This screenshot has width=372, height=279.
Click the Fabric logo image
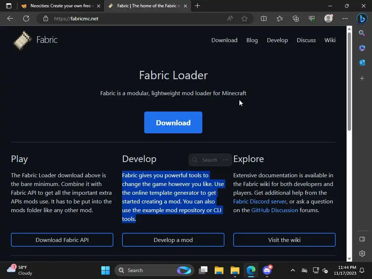tap(22, 40)
